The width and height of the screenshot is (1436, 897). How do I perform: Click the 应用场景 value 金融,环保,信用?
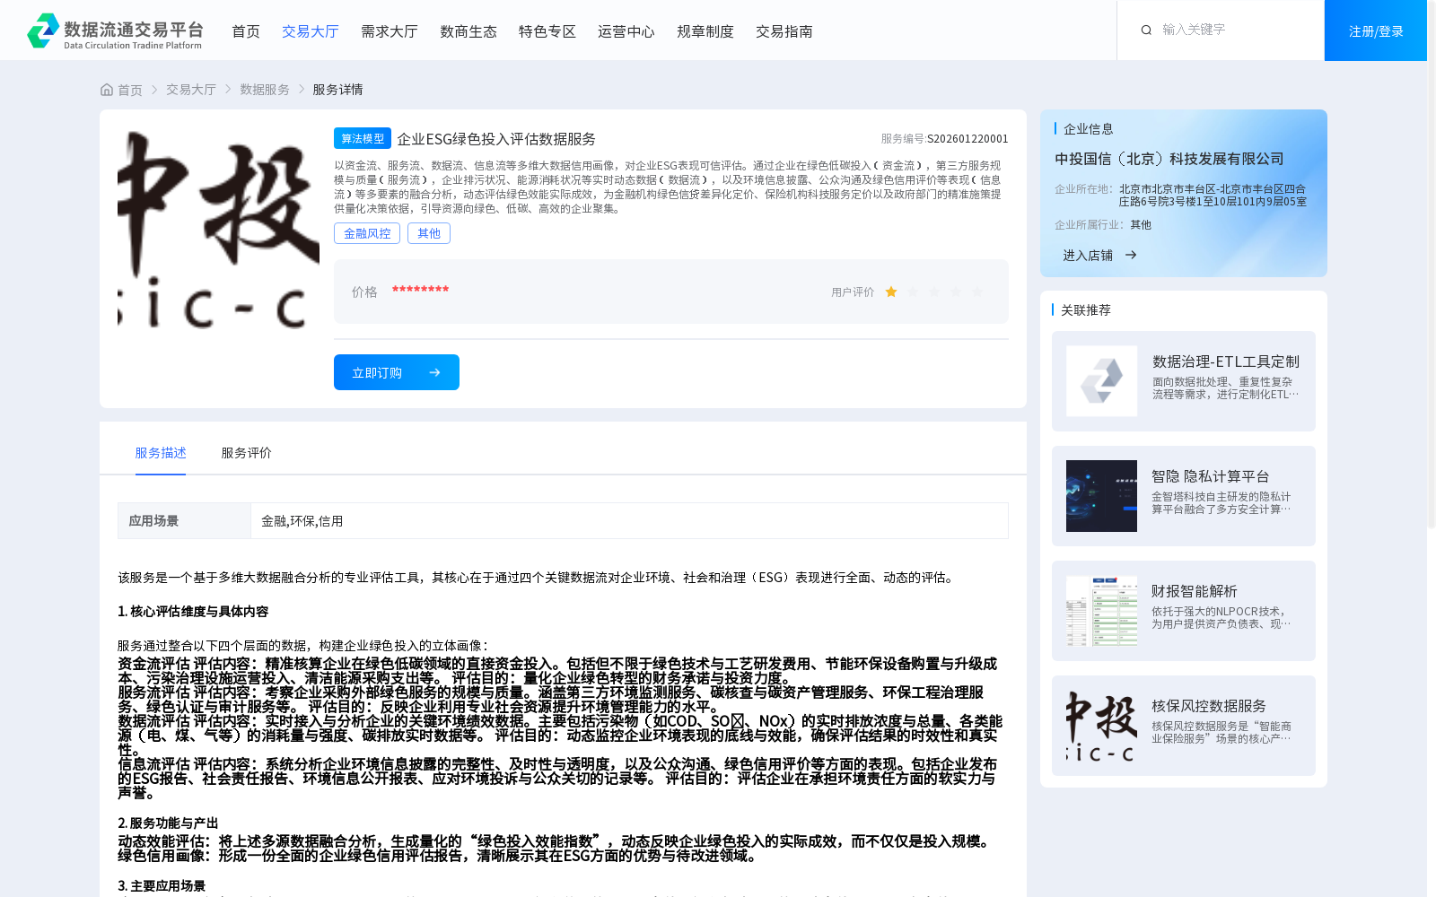tap(302, 521)
